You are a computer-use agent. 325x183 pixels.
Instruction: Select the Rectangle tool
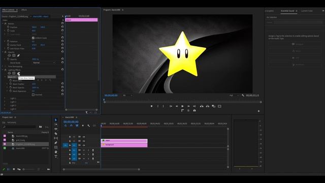tap(56, 147)
